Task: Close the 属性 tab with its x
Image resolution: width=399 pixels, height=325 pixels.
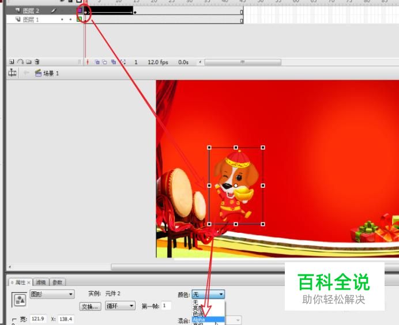Action: coord(28,282)
